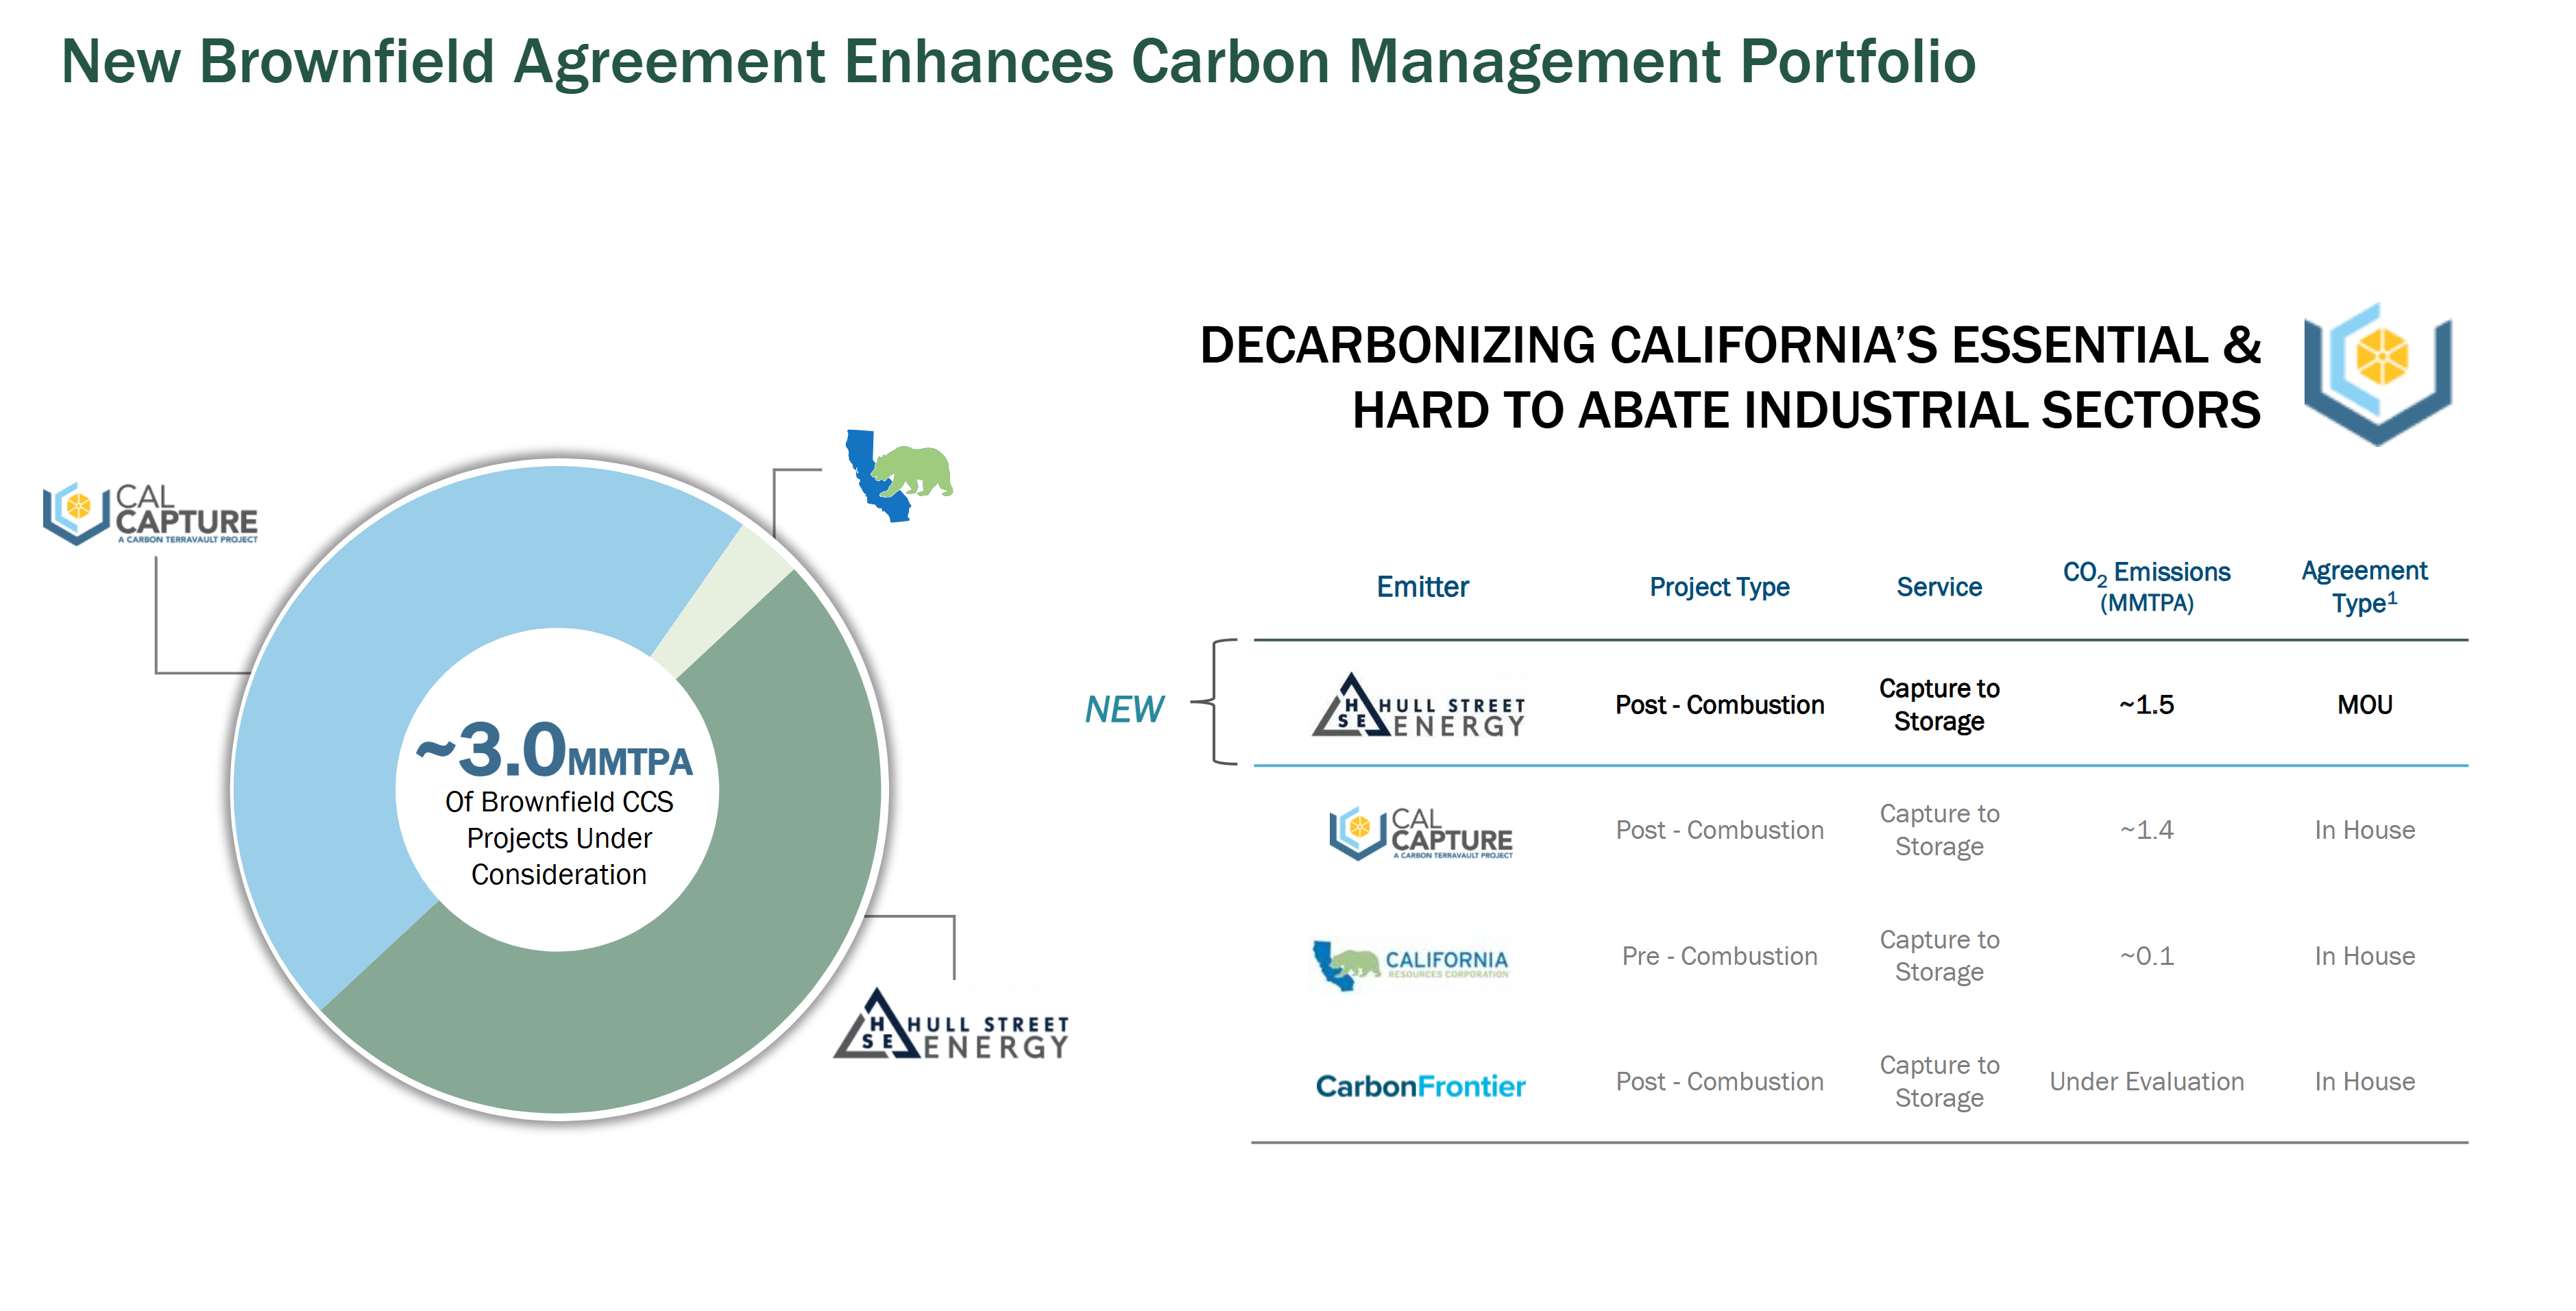The width and height of the screenshot is (2576, 1311).
Task: Click the Project Type column header
Action: pyautogui.click(x=1719, y=587)
